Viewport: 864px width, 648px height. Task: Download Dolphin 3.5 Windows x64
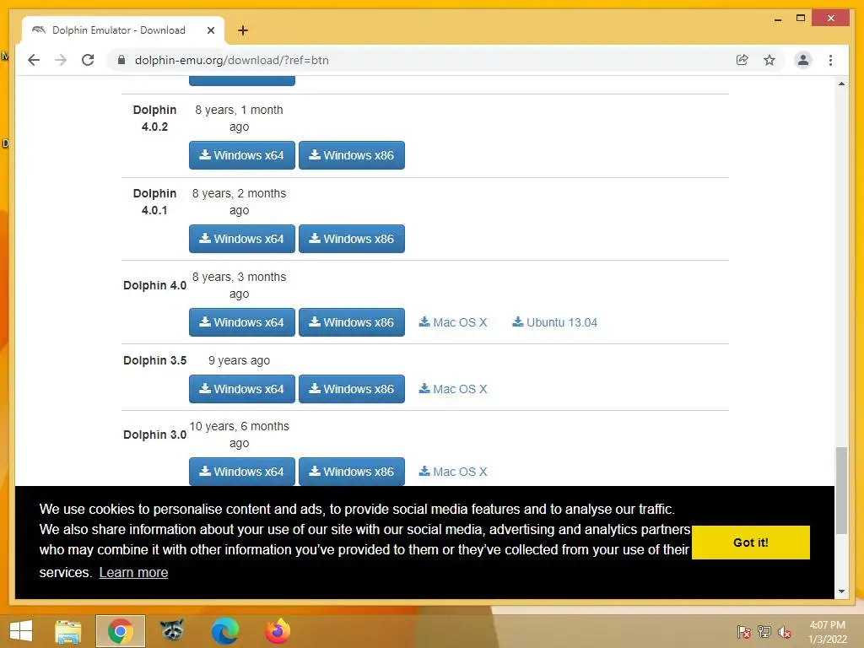coord(242,389)
